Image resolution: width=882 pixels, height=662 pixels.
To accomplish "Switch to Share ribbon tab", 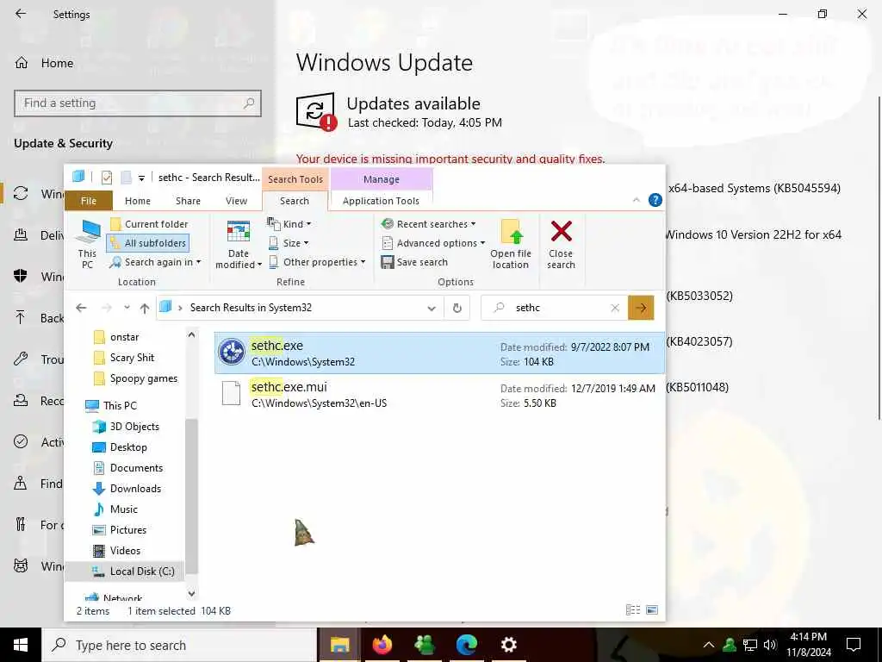I will [x=188, y=201].
